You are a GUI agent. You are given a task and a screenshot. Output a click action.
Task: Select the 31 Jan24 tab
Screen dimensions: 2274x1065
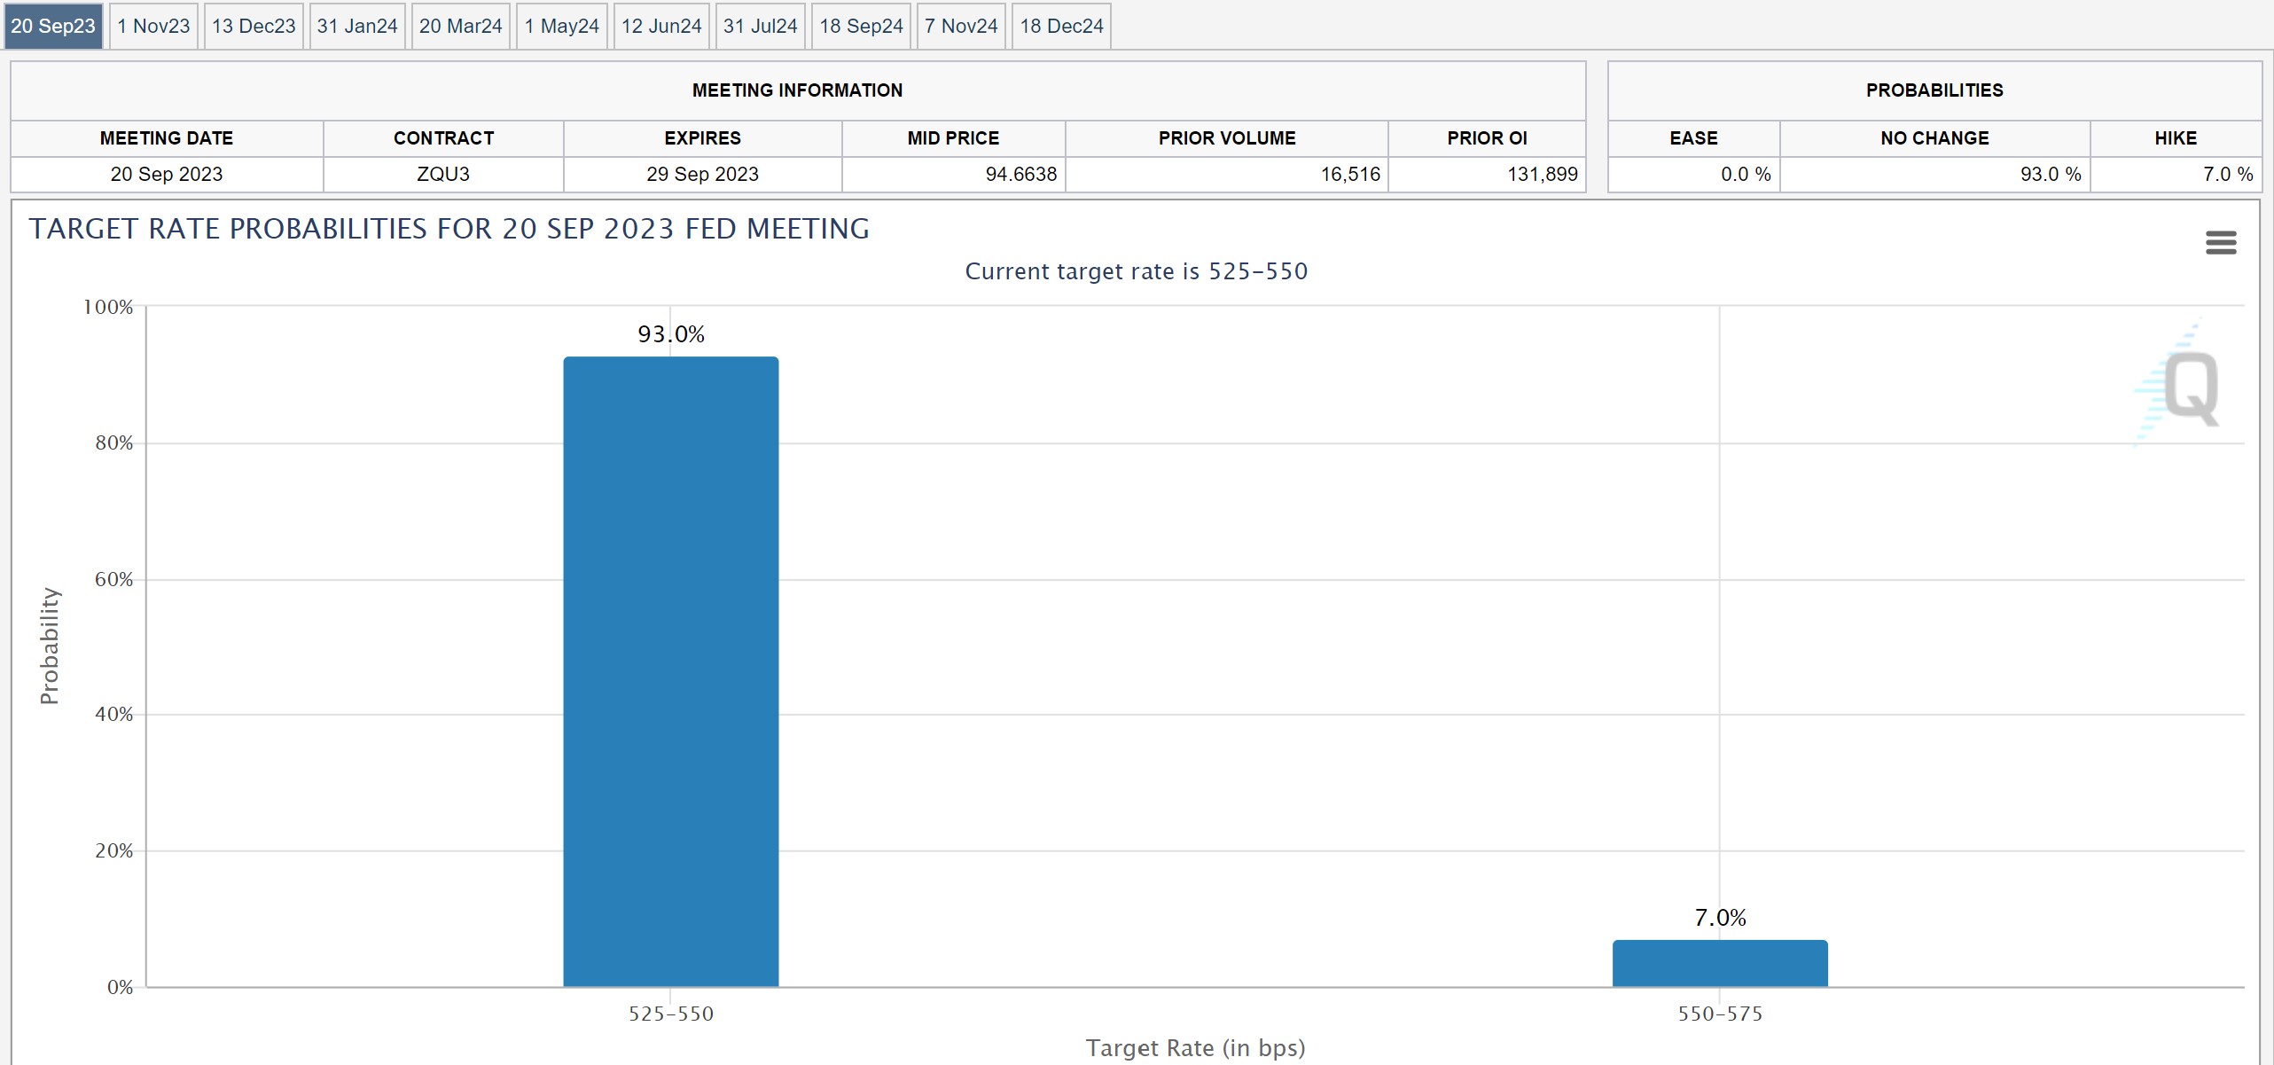point(357,27)
